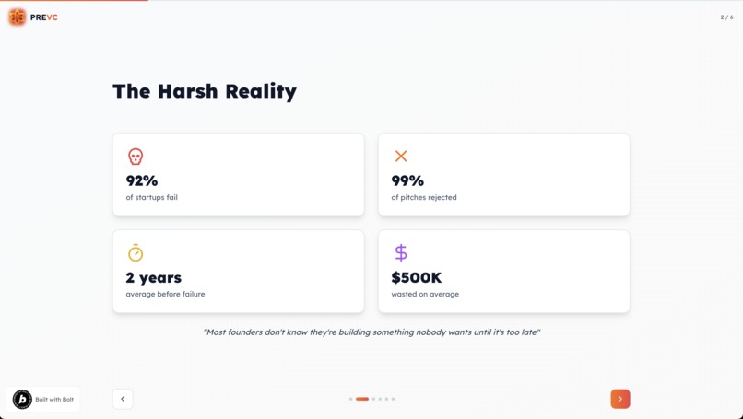Jump to the third slide dot

tap(373, 399)
